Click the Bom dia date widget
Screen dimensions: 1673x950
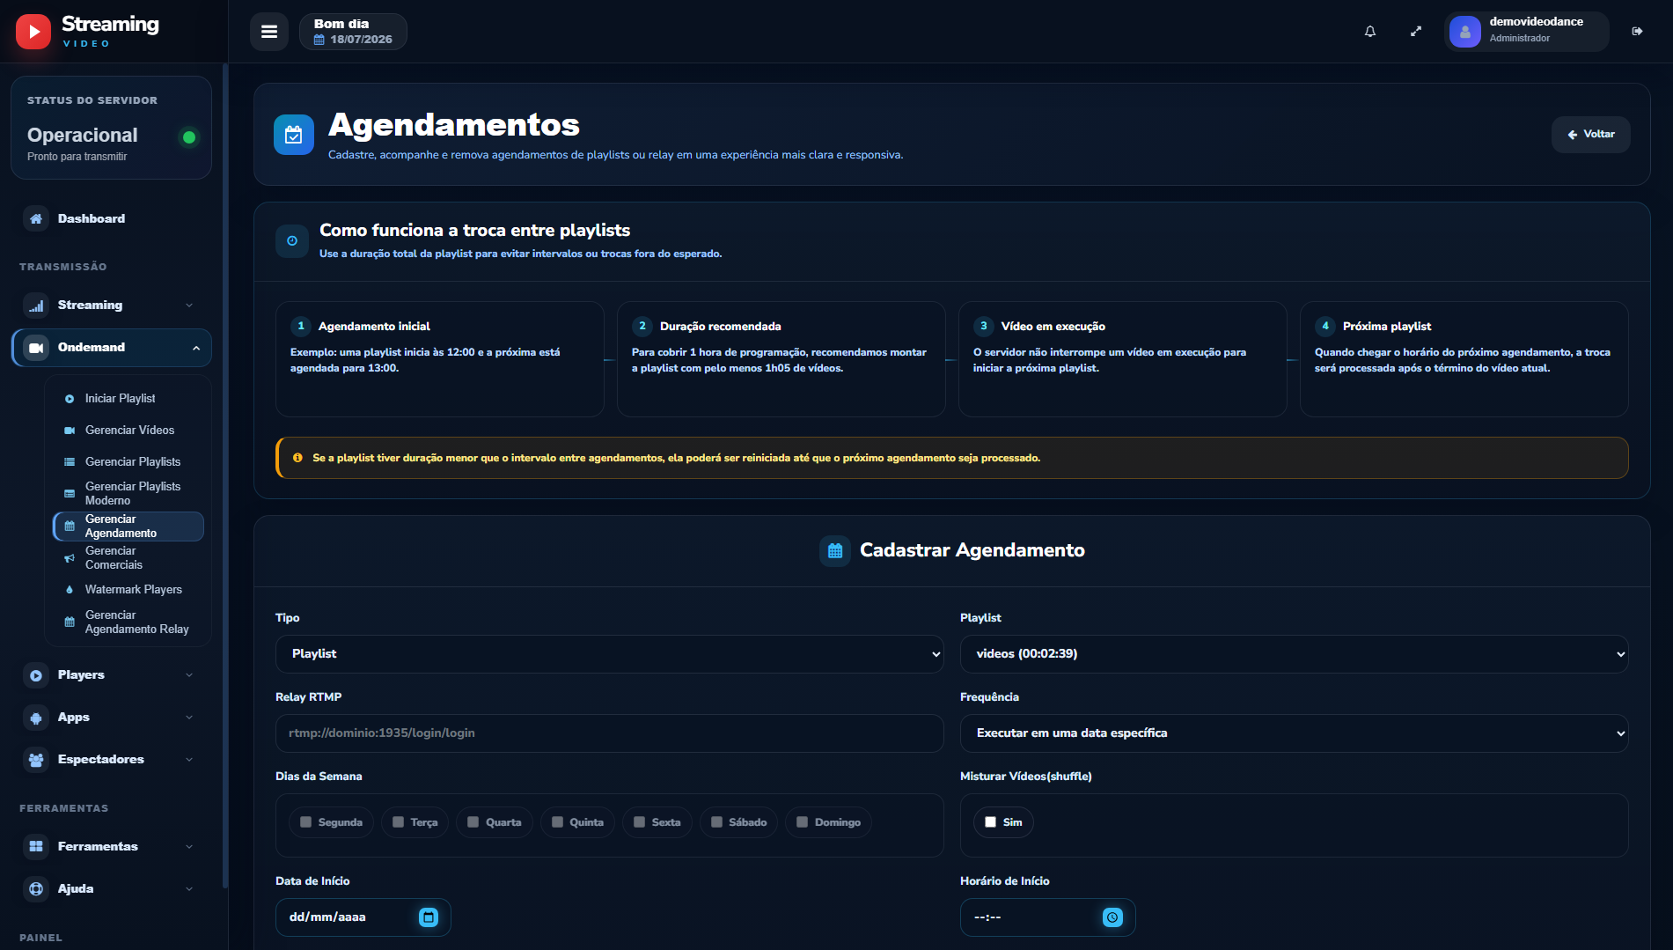coord(353,32)
